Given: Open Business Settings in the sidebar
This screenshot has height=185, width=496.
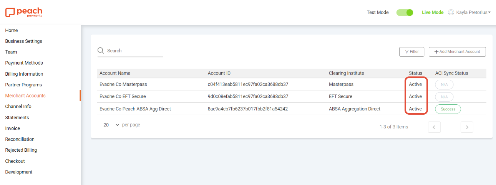Looking at the screenshot, I should pos(24,41).
